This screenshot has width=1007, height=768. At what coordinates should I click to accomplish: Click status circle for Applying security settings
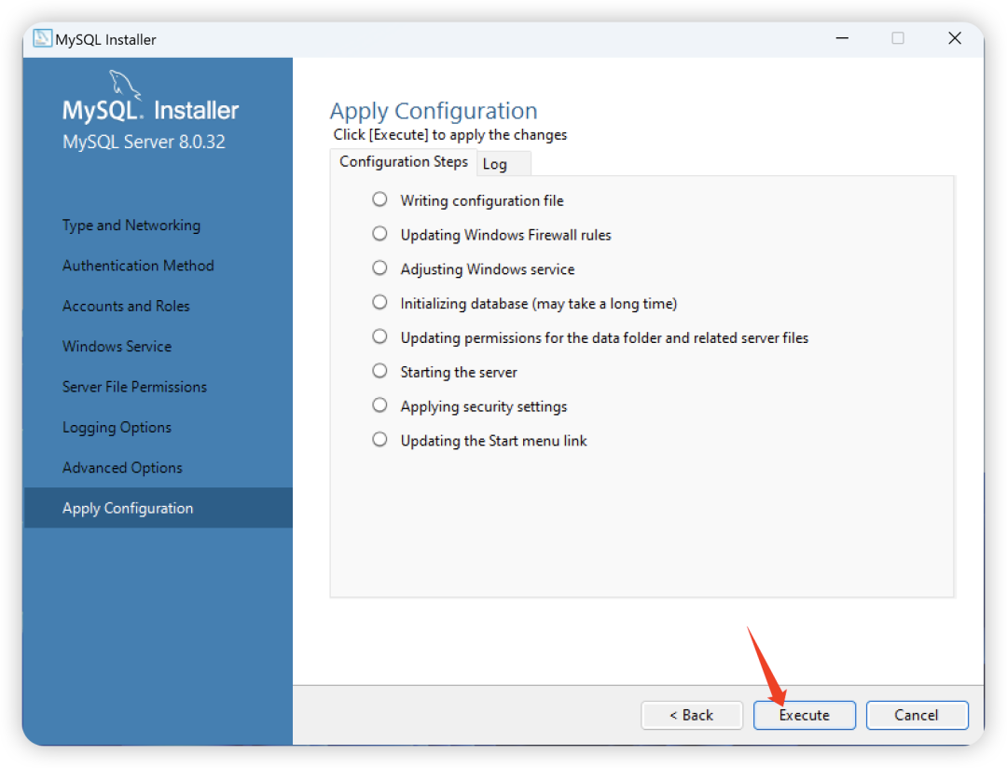[x=379, y=405]
